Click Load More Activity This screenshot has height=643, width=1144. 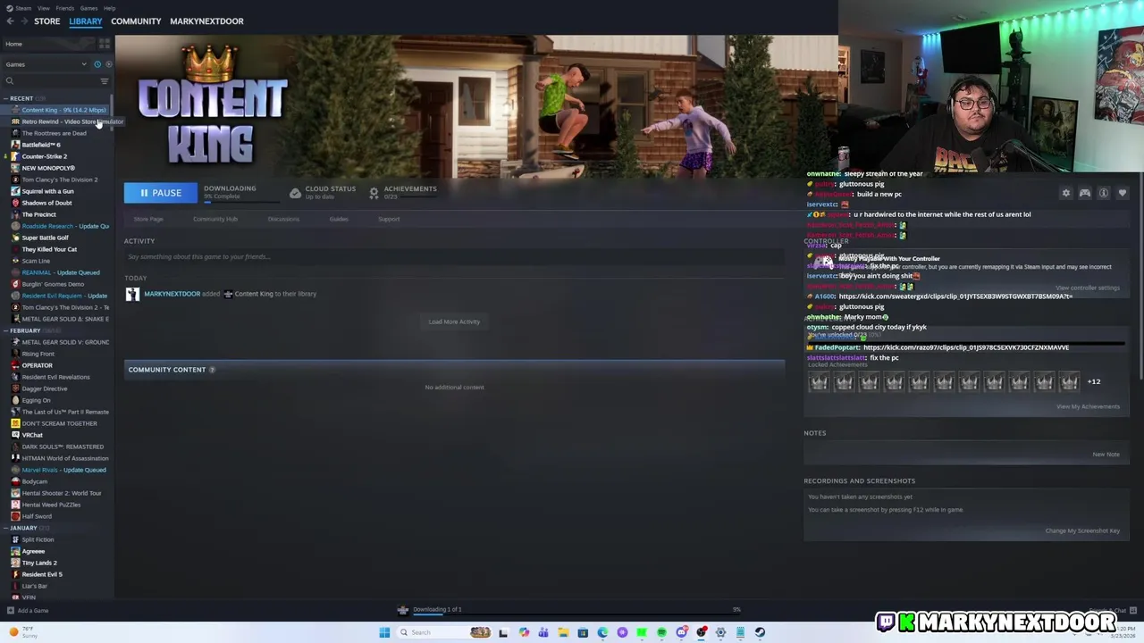point(454,321)
